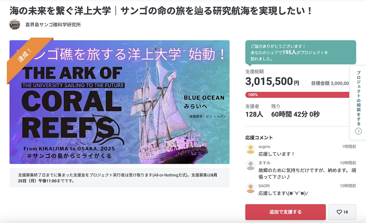Click the 100% progress indicator label

[253, 95]
